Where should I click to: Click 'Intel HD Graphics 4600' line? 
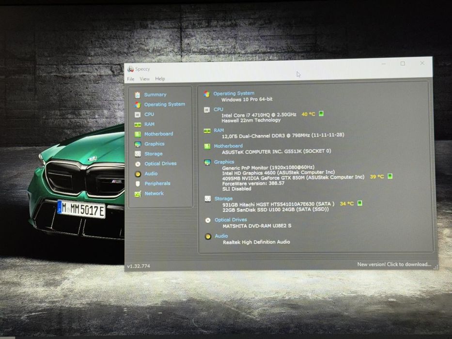[x=279, y=173]
